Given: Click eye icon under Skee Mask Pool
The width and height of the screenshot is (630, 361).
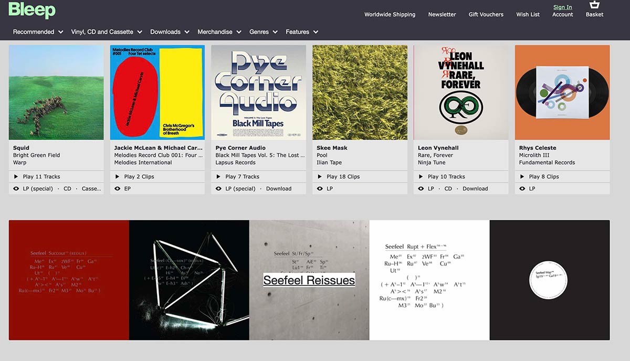Looking at the screenshot, I should (319, 189).
